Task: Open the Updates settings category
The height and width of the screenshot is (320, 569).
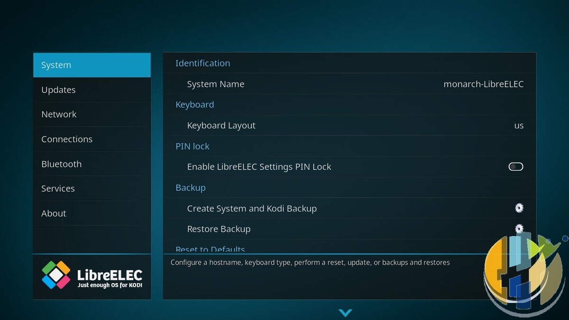Action: (x=92, y=90)
